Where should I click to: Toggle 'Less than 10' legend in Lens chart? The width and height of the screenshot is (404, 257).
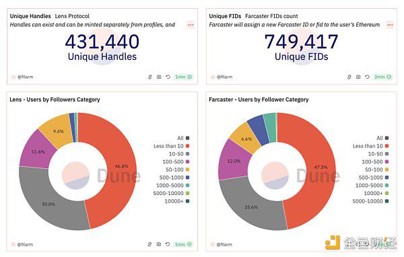[172, 146]
